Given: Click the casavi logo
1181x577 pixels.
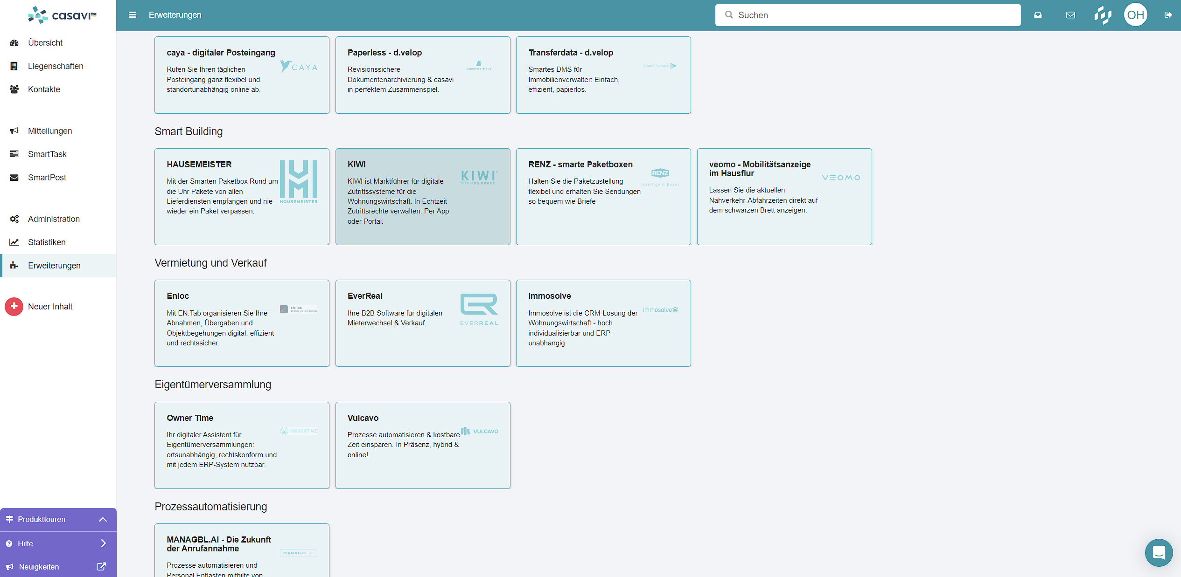Looking at the screenshot, I should click(x=62, y=15).
